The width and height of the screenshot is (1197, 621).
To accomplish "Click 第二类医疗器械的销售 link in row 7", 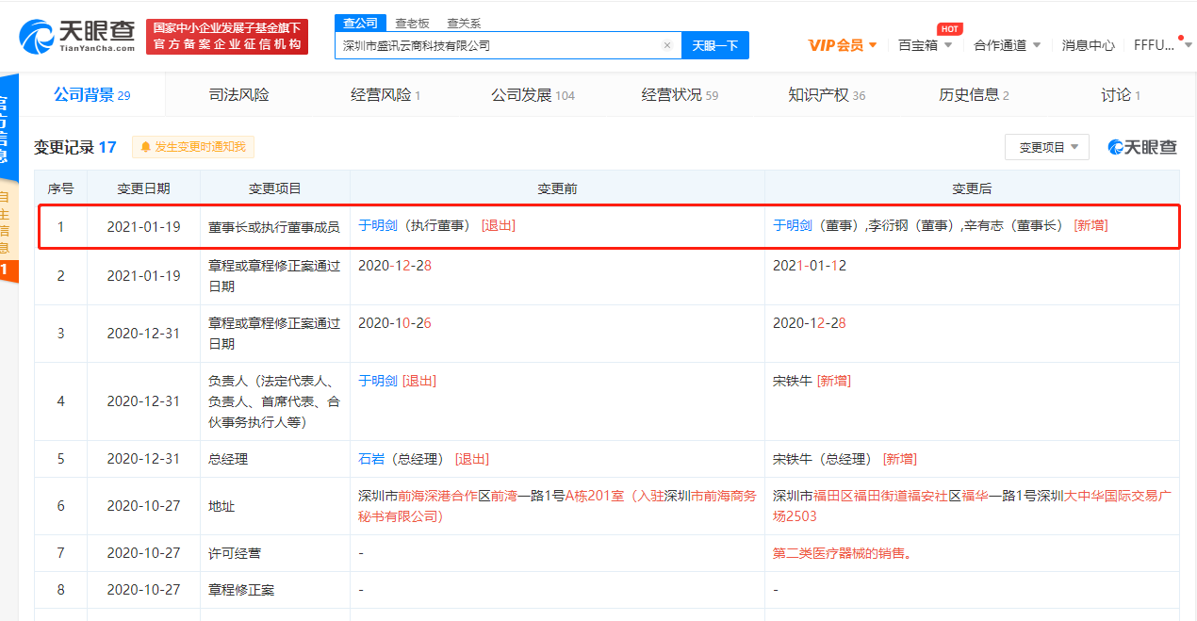I will click(841, 553).
